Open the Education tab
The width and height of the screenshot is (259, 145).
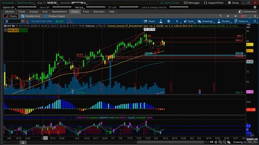(99, 12)
